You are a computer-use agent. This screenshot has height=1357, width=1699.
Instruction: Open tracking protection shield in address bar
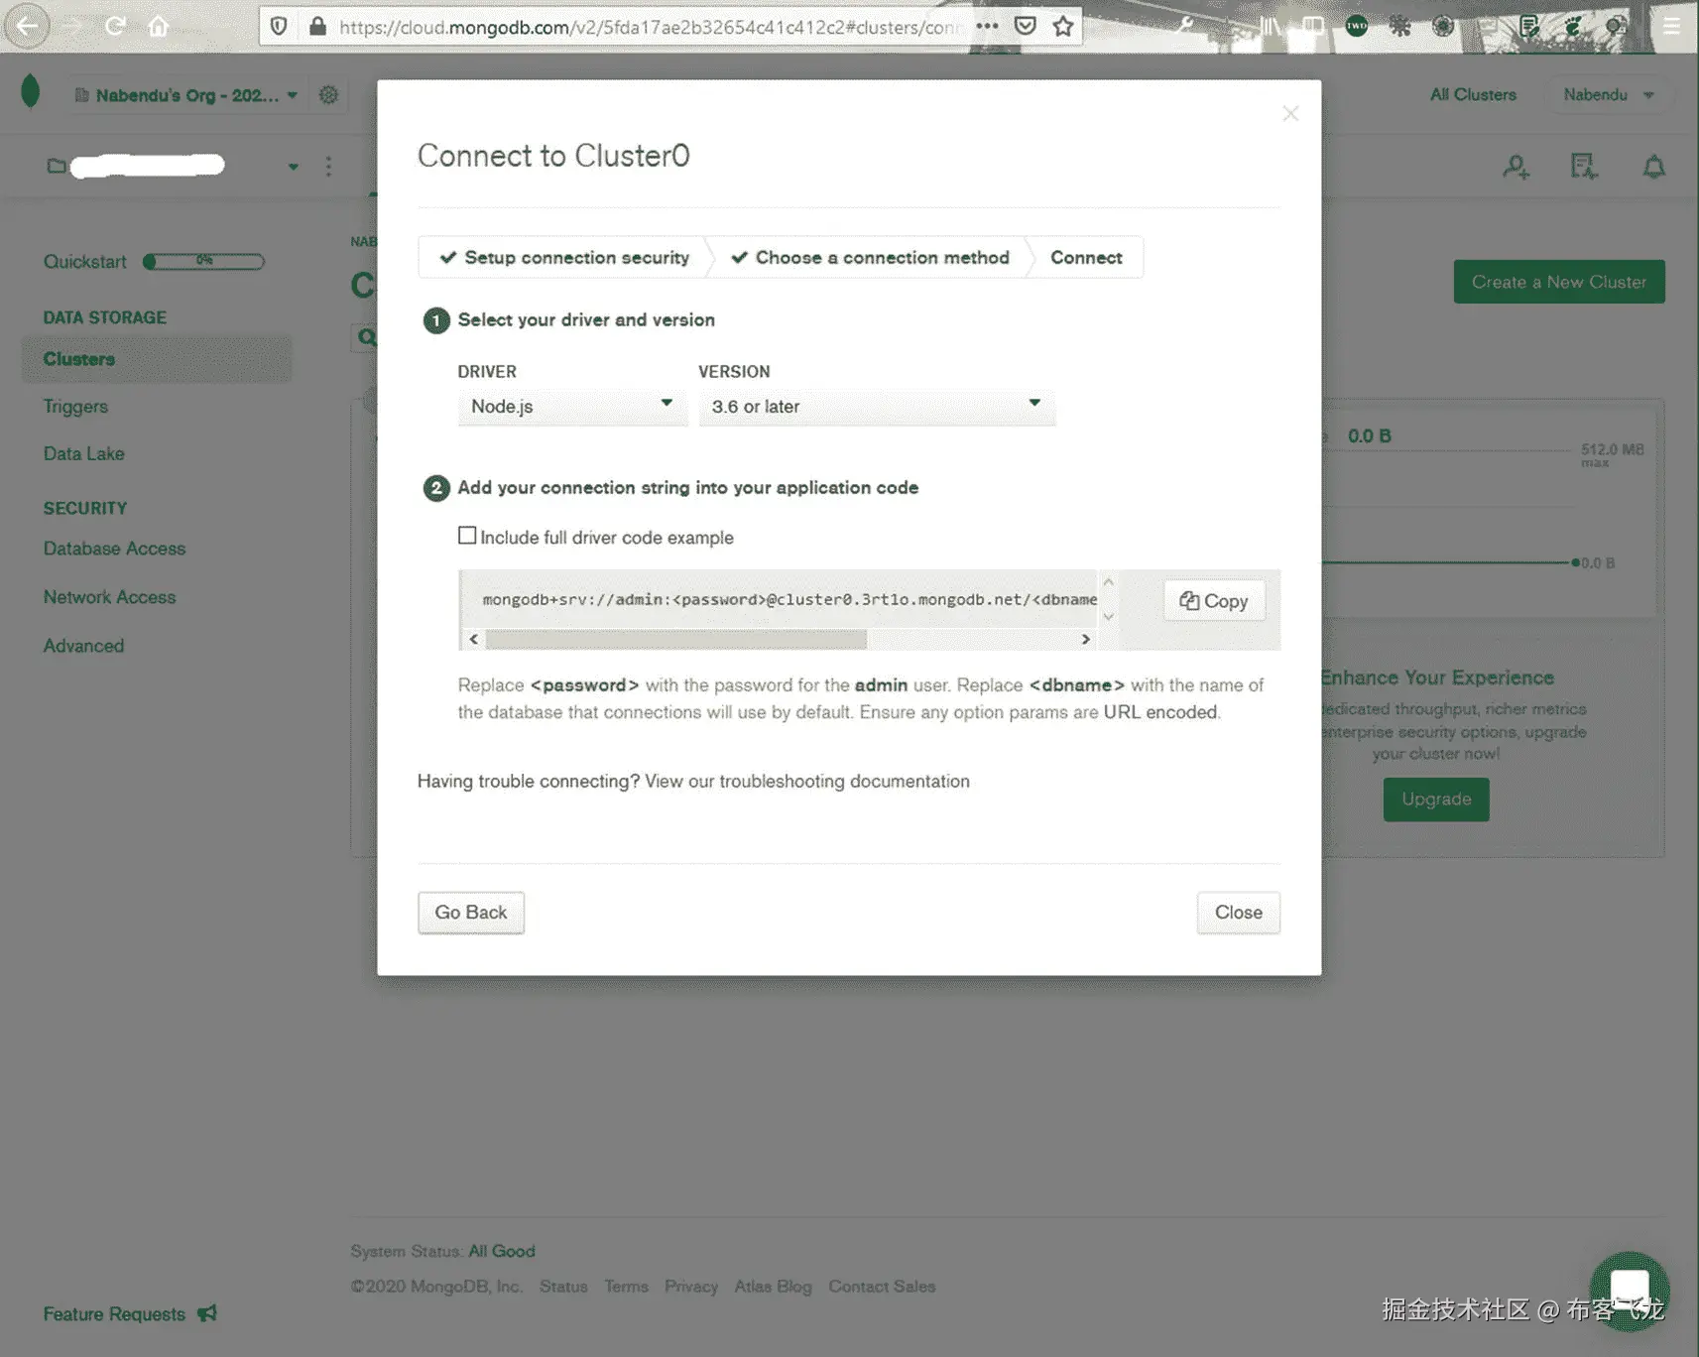[x=279, y=26]
